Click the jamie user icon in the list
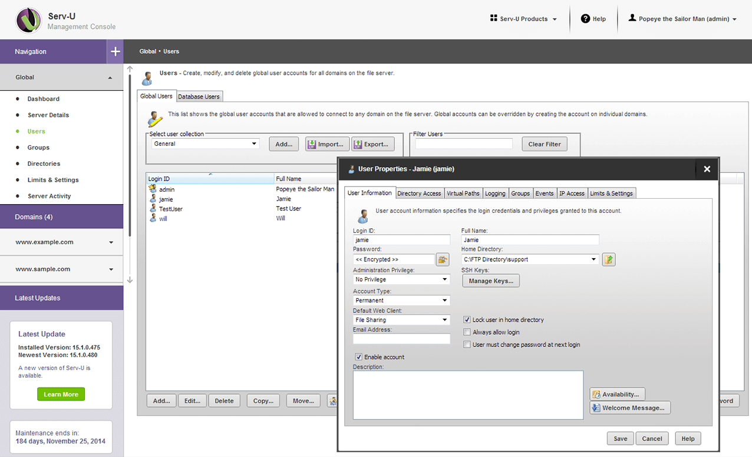Image resolution: width=752 pixels, height=457 pixels. pyautogui.click(x=153, y=199)
